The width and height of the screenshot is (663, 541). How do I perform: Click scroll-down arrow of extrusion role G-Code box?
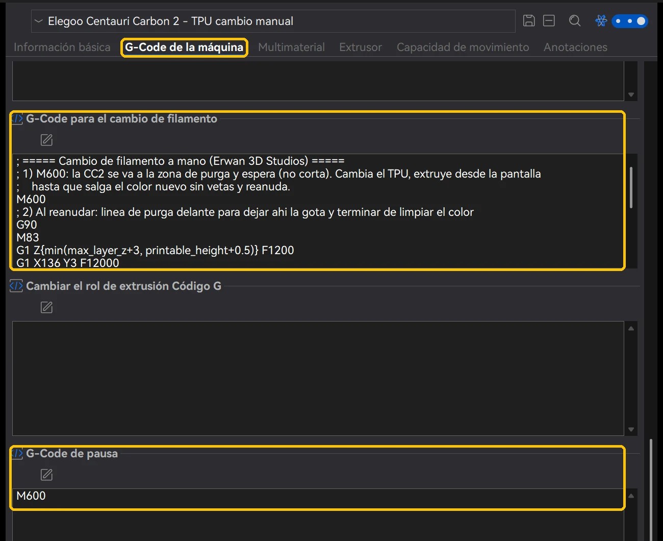click(631, 430)
